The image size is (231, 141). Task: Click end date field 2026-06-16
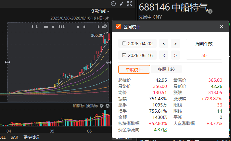[x=137, y=55]
